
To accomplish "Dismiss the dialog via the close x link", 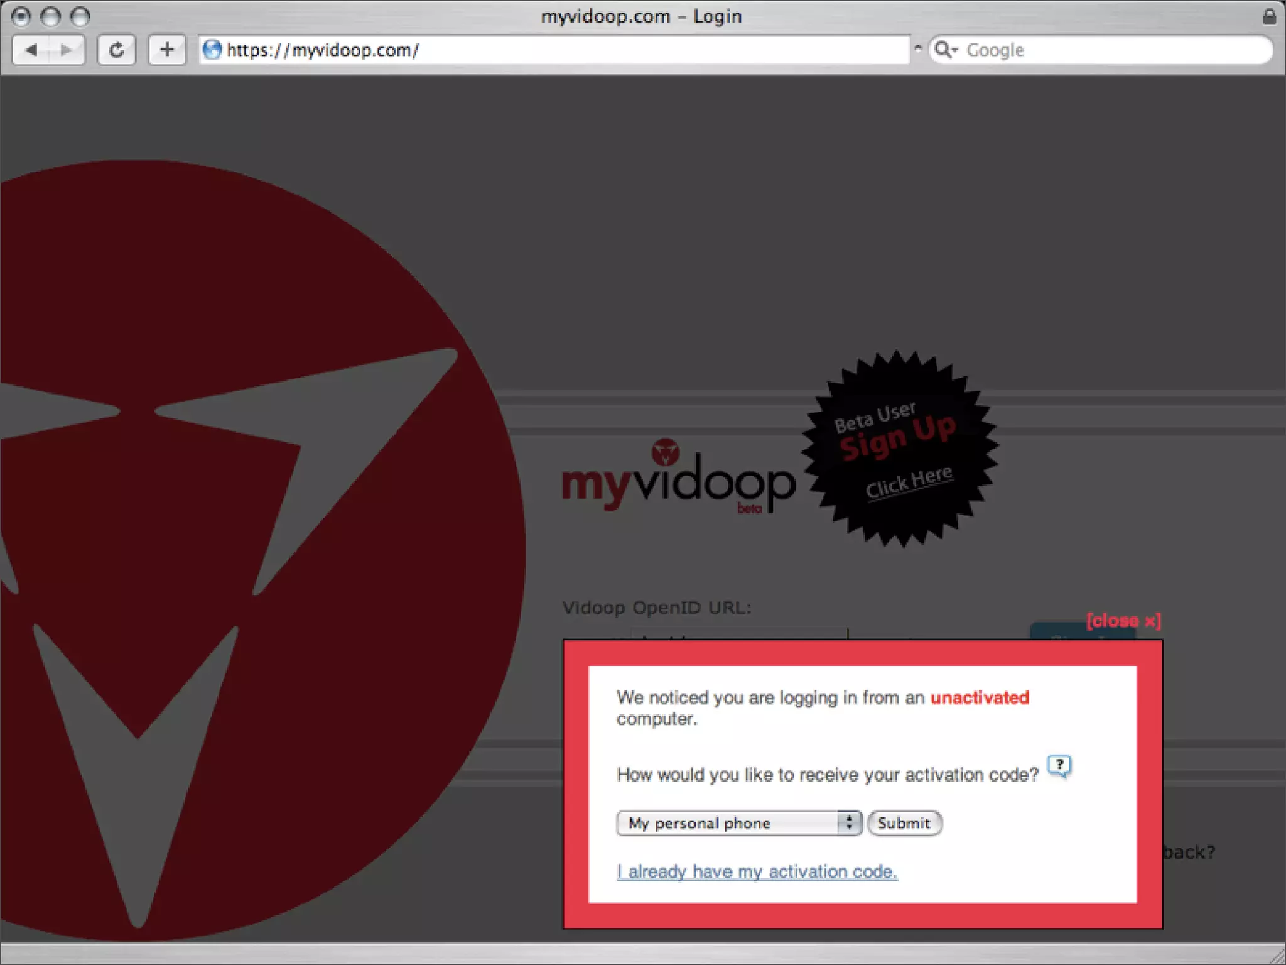I will click(1123, 621).
